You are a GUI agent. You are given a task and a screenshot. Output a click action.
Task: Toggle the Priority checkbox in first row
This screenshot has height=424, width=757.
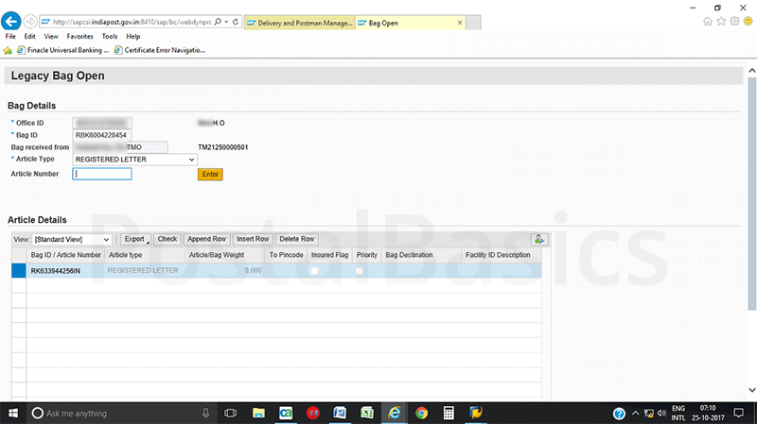point(360,271)
